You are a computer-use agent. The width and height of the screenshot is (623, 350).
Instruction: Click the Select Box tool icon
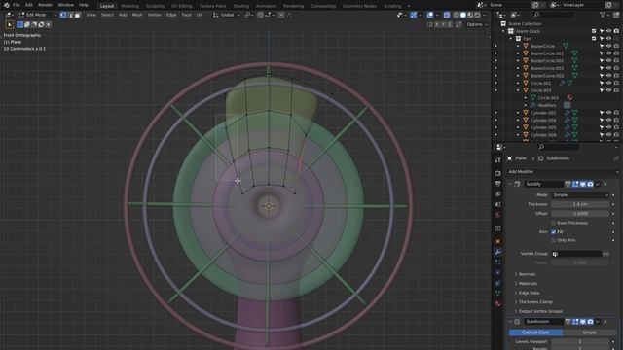[10, 24]
